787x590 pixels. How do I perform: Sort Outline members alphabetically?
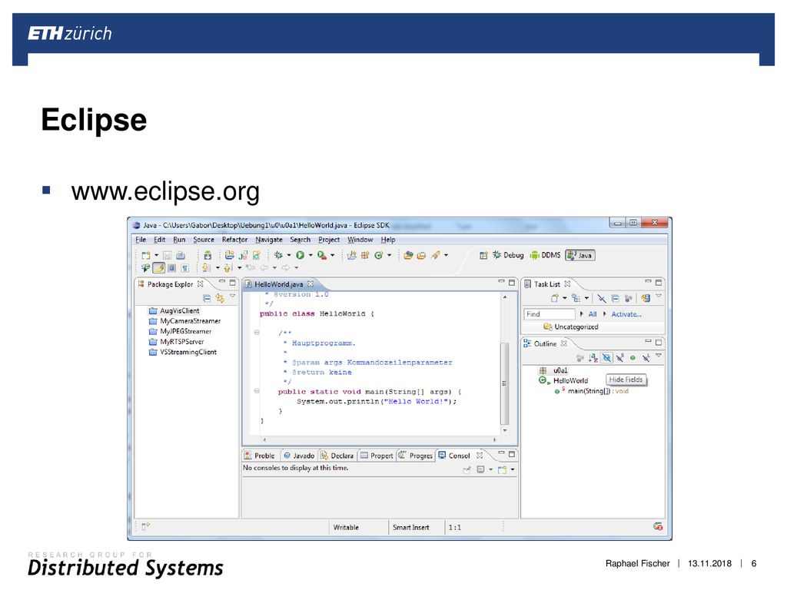point(593,358)
